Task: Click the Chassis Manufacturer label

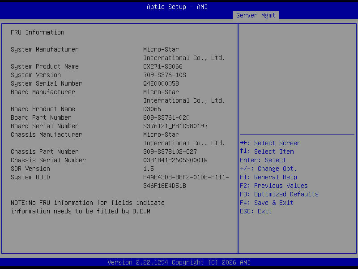Action: click(47, 134)
